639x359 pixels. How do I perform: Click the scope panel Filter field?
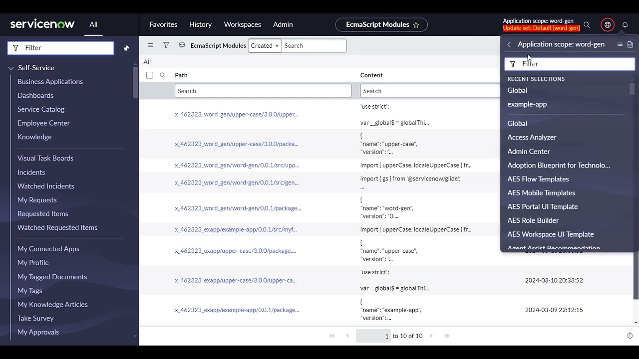(570, 64)
